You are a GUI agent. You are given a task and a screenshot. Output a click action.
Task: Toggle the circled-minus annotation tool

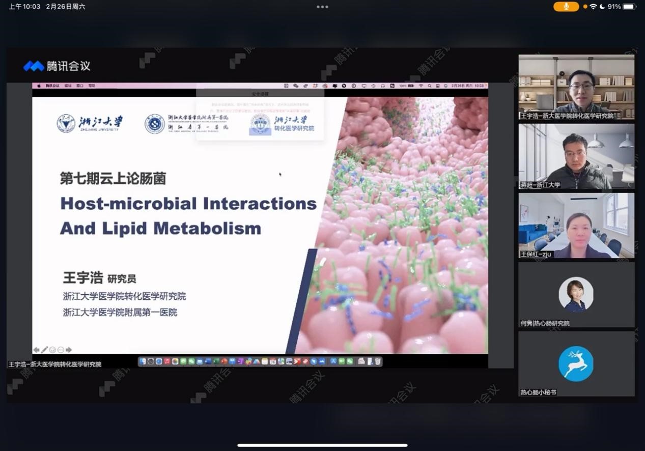(60, 350)
